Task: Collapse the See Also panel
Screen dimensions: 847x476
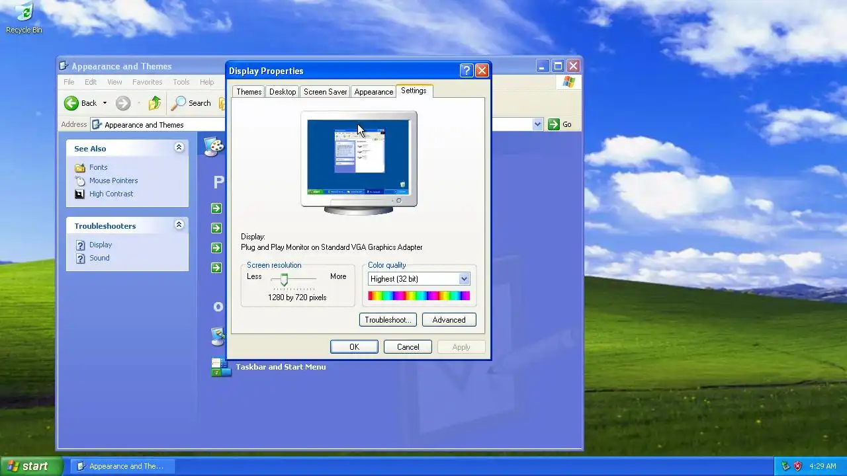Action: click(179, 147)
